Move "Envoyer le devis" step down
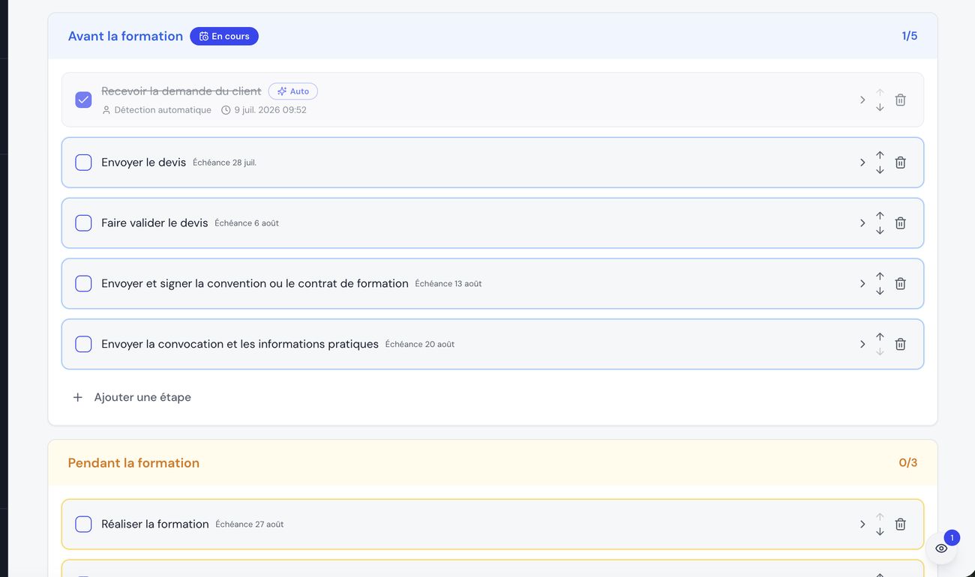 pyautogui.click(x=880, y=170)
